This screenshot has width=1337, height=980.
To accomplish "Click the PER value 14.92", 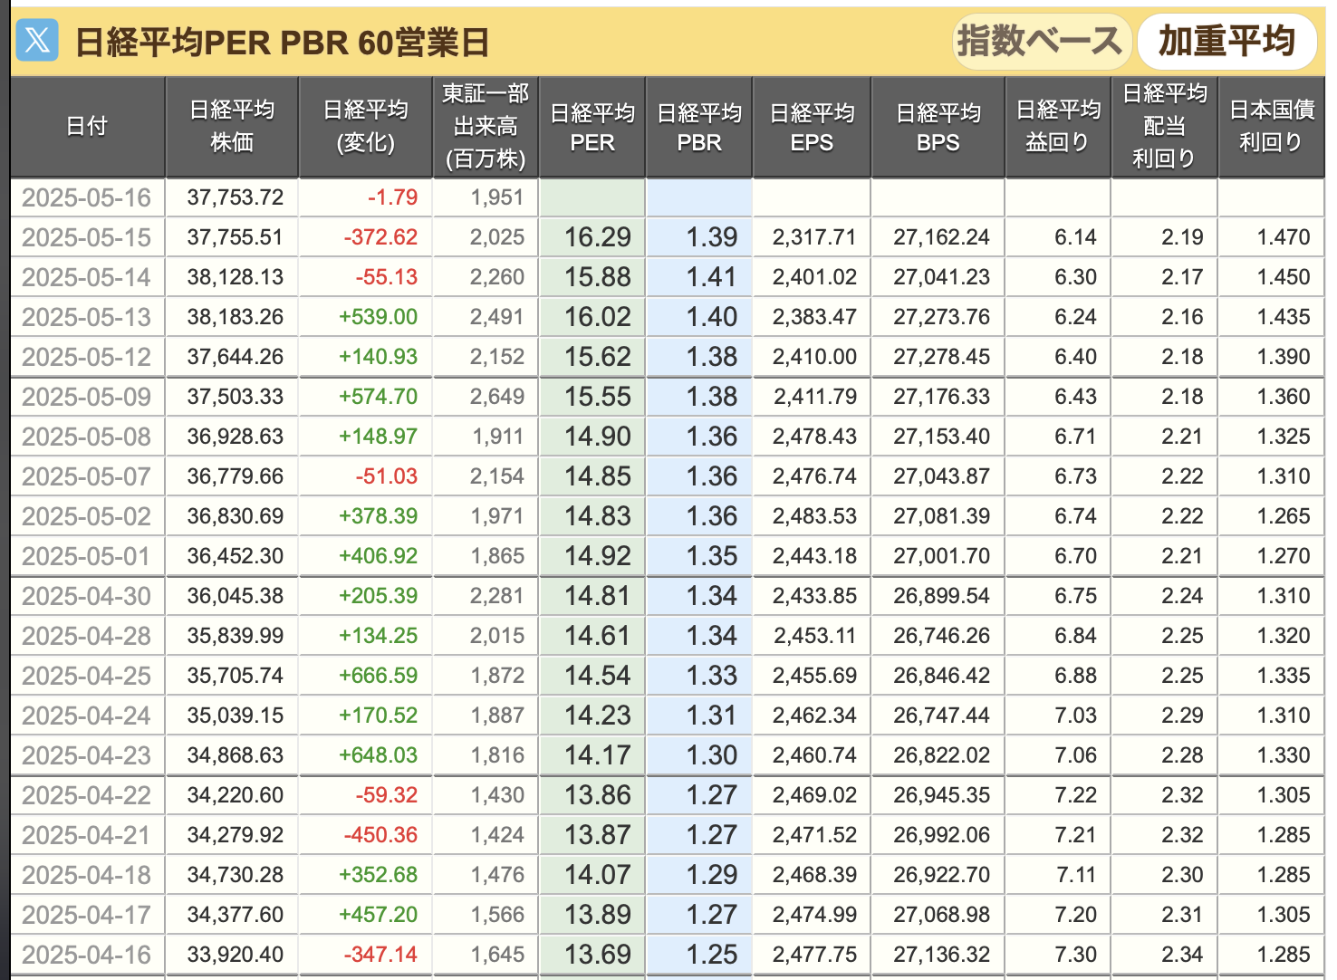I will 598,556.
